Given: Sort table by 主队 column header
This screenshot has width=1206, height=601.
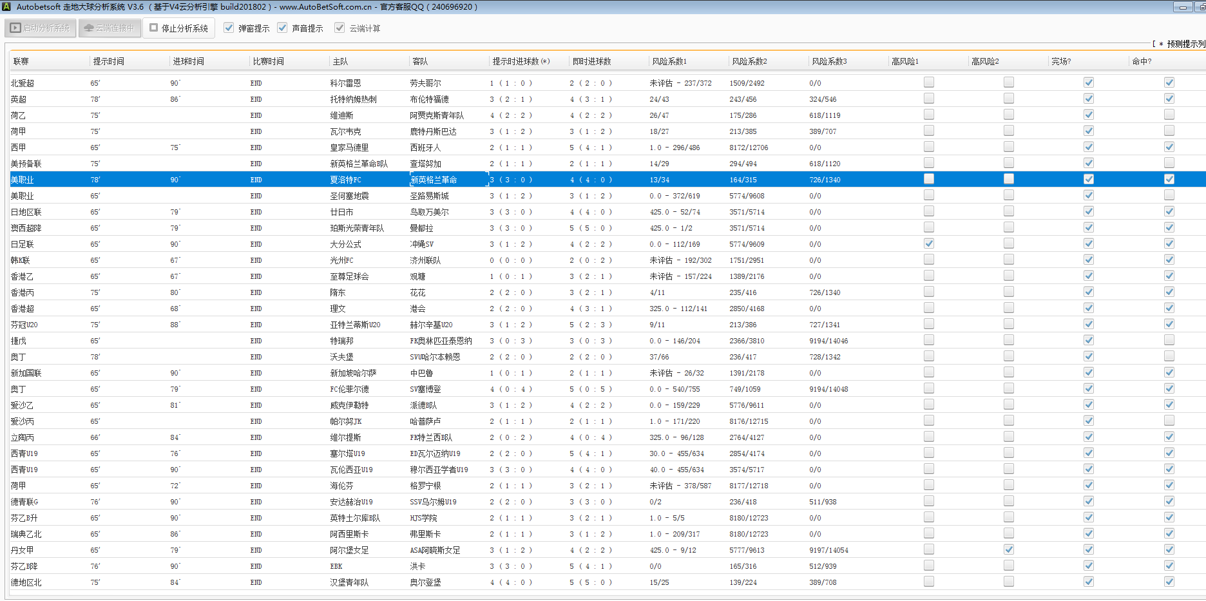Looking at the screenshot, I should [340, 61].
